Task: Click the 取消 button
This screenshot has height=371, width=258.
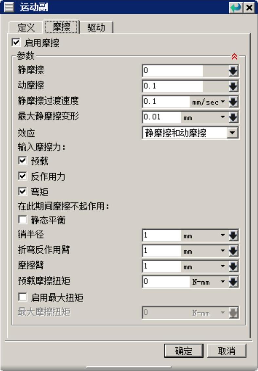Action: tap(226, 351)
